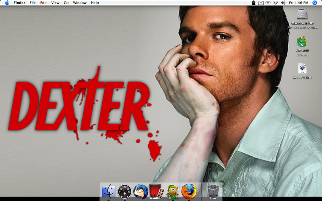Screen dimensions: 322x201
Task: Select the GA stuff folder icon
Action: click(302, 42)
